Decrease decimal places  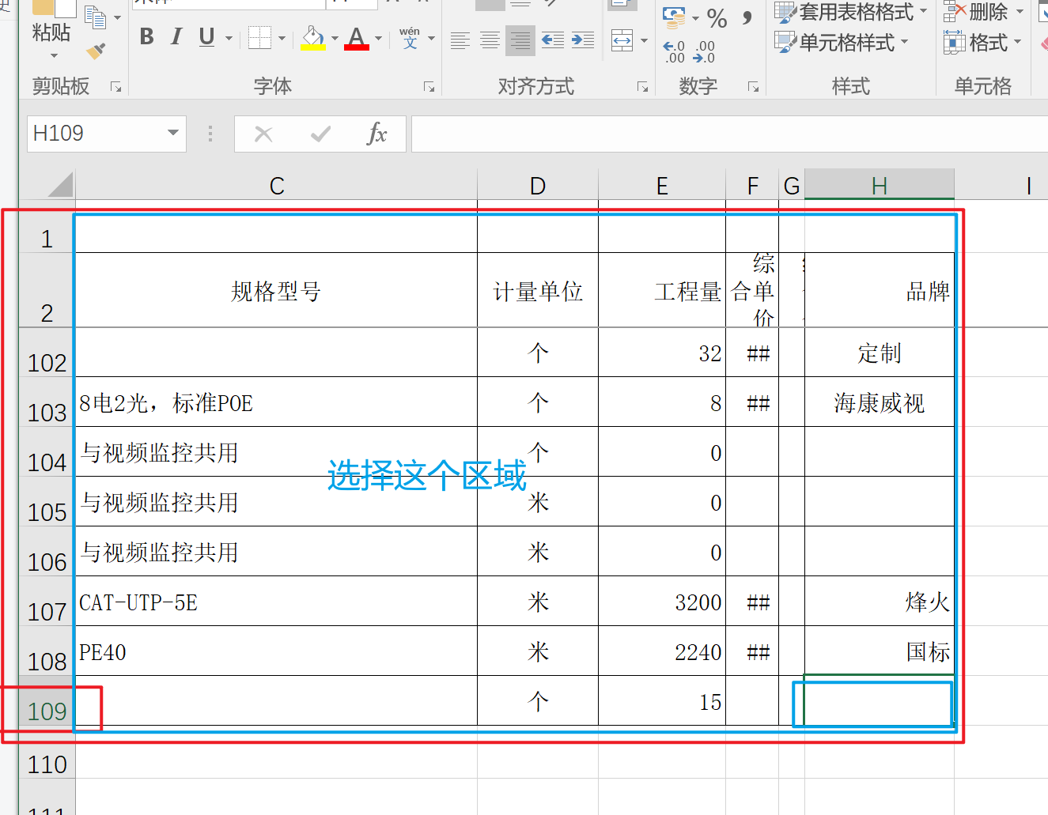tap(704, 51)
